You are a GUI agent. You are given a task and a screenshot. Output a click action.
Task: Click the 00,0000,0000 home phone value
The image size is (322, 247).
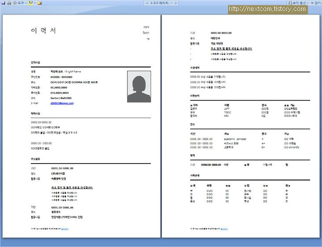coord(59,88)
